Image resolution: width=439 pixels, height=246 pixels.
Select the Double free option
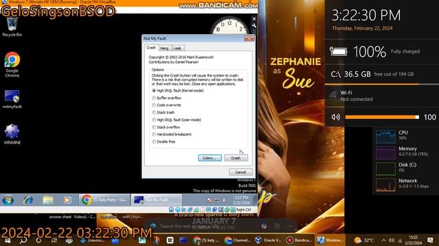click(x=163, y=141)
